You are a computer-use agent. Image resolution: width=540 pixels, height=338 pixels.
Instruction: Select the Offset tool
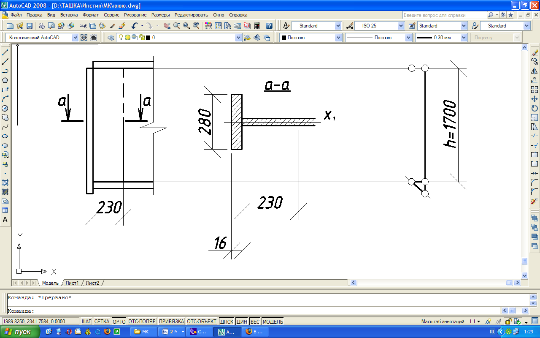pyautogui.click(x=535, y=80)
